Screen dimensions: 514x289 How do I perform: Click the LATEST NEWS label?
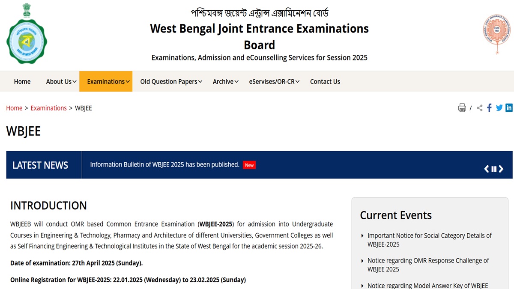tap(40, 165)
